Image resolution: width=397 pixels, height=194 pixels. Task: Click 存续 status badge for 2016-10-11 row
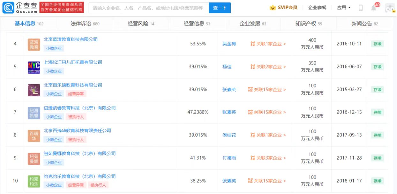coord(378,44)
